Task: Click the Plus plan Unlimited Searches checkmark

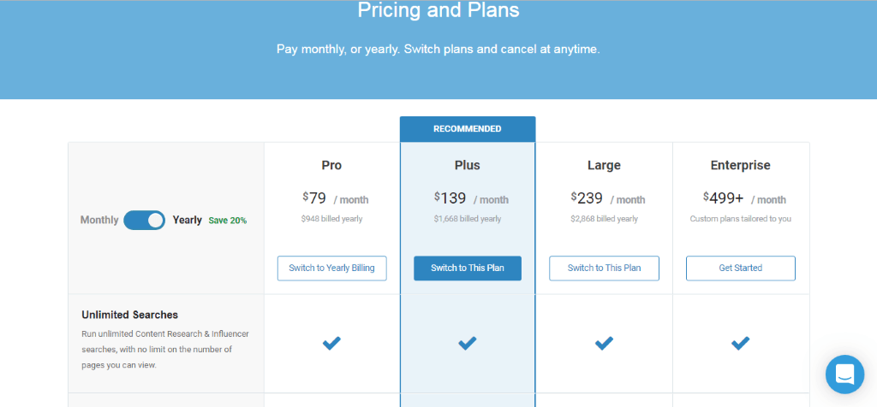Action: tap(468, 344)
